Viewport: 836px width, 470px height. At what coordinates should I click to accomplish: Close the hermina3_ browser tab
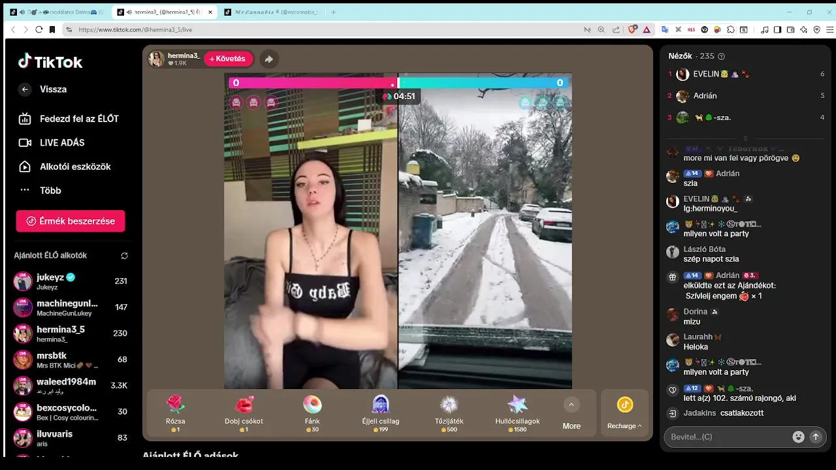(210, 12)
